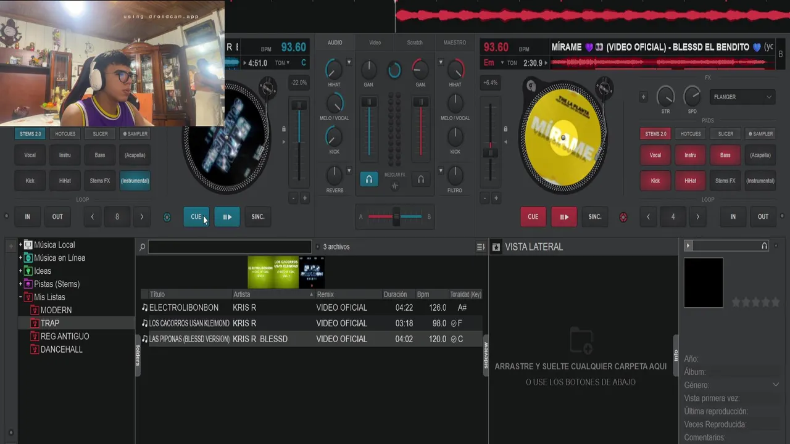The width and height of the screenshot is (790, 444).
Task: Click the browser search input field
Action: click(x=230, y=247)
